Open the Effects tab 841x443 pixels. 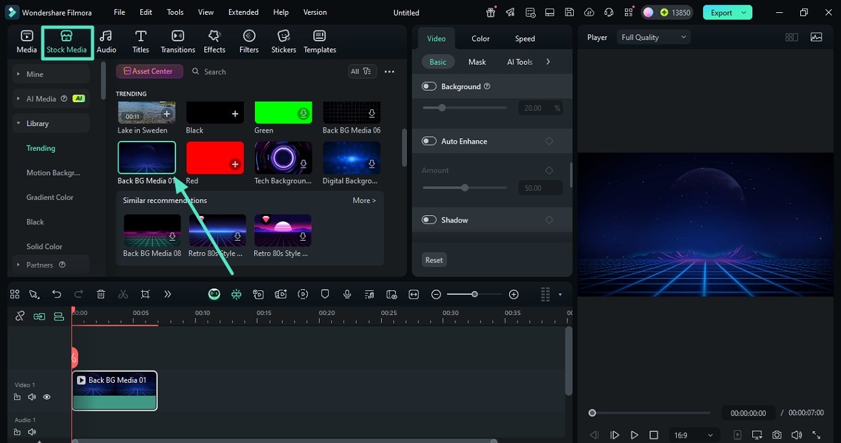[214, 42]
